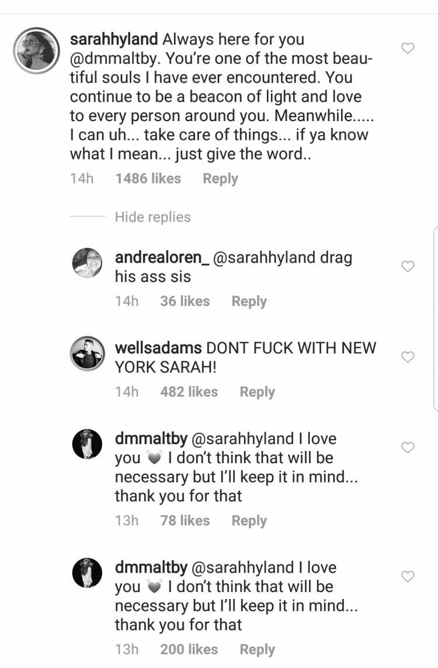
Task: Like dmmaltby's reply with 200 likes
Action: 408,576
